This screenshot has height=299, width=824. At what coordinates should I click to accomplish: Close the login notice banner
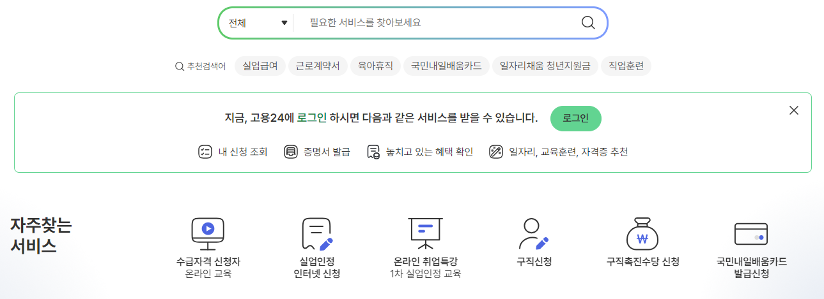tap(794, 110)
